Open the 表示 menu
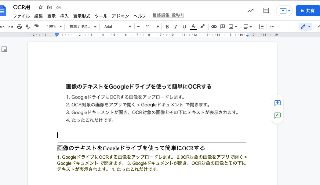This screenshot has height=185, width=320. (51, 16)
